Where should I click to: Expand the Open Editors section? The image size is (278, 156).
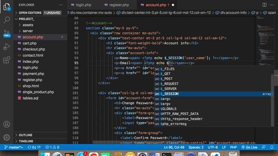click(30, 13)
